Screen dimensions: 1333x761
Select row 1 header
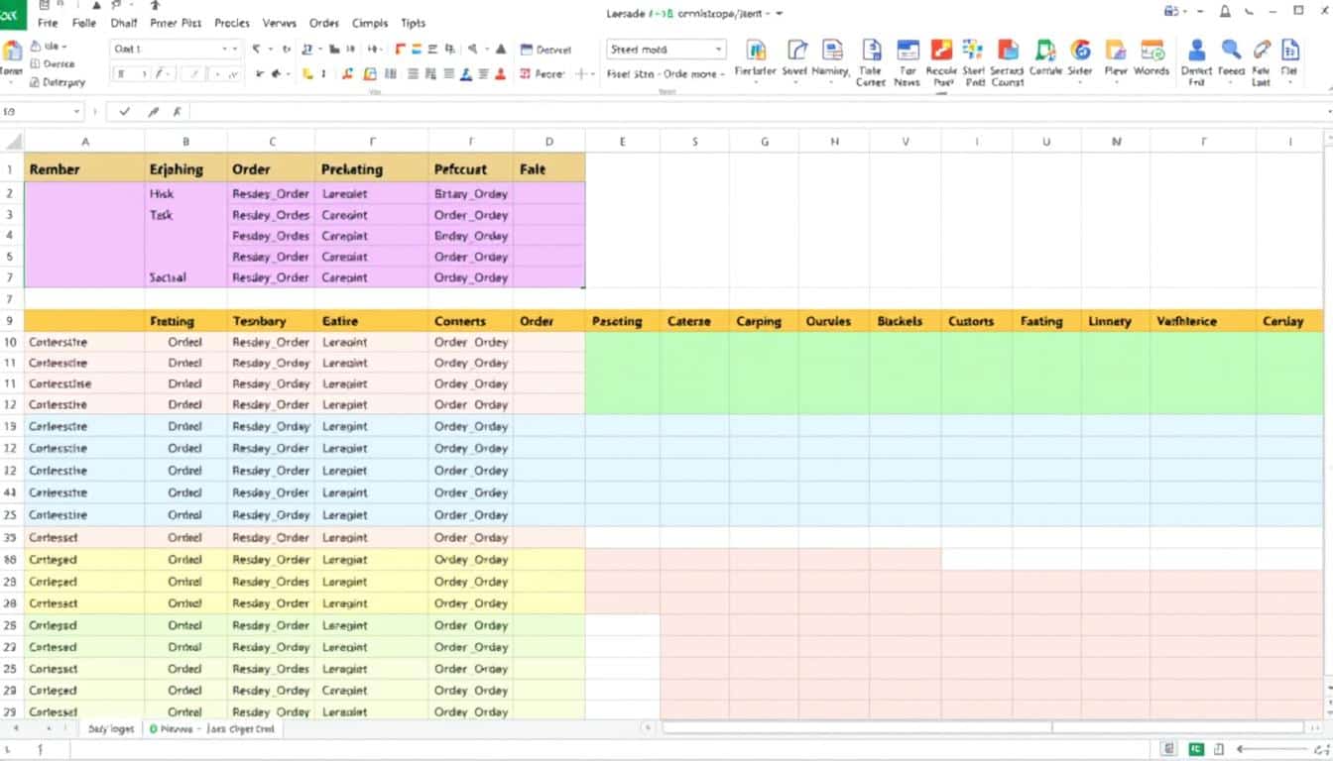pyautogui.click(x=11, y=169)
